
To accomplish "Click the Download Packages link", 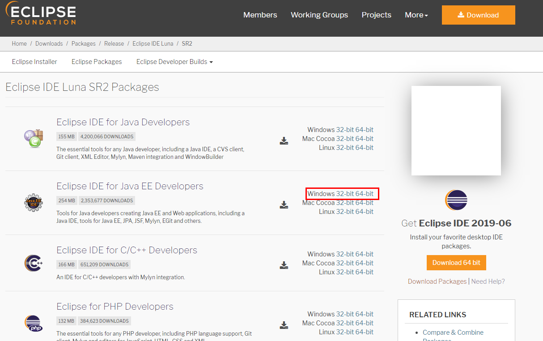I will click(437, 281).
